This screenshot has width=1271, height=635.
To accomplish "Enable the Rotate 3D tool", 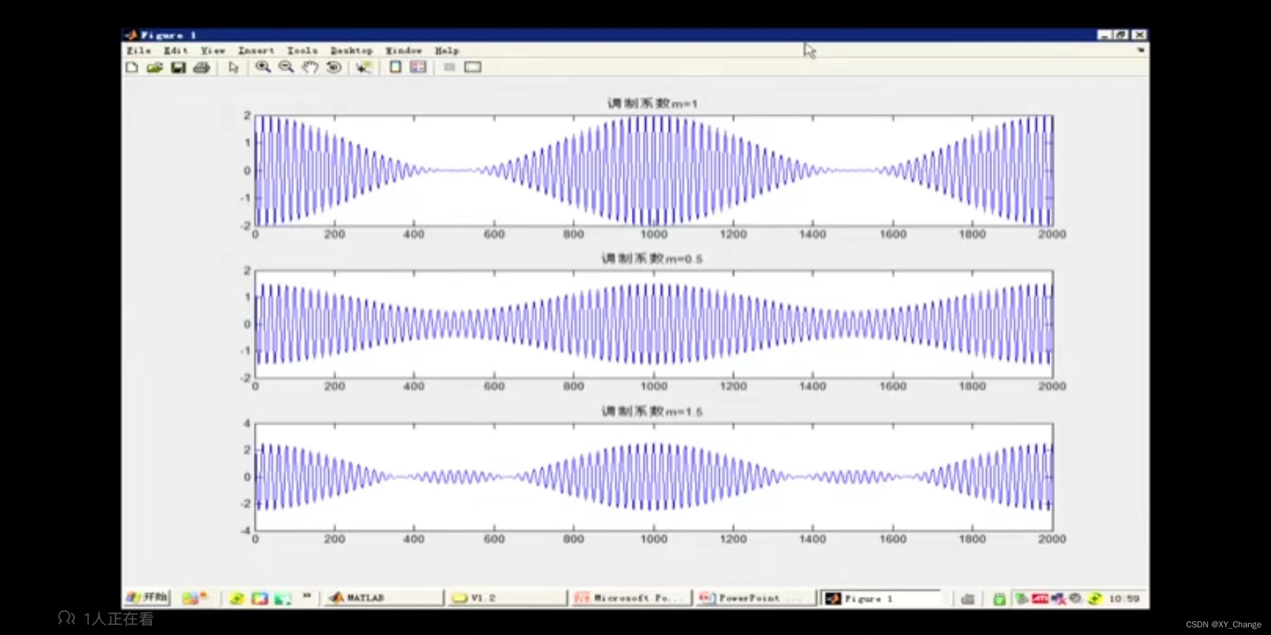I will [334, 68].
